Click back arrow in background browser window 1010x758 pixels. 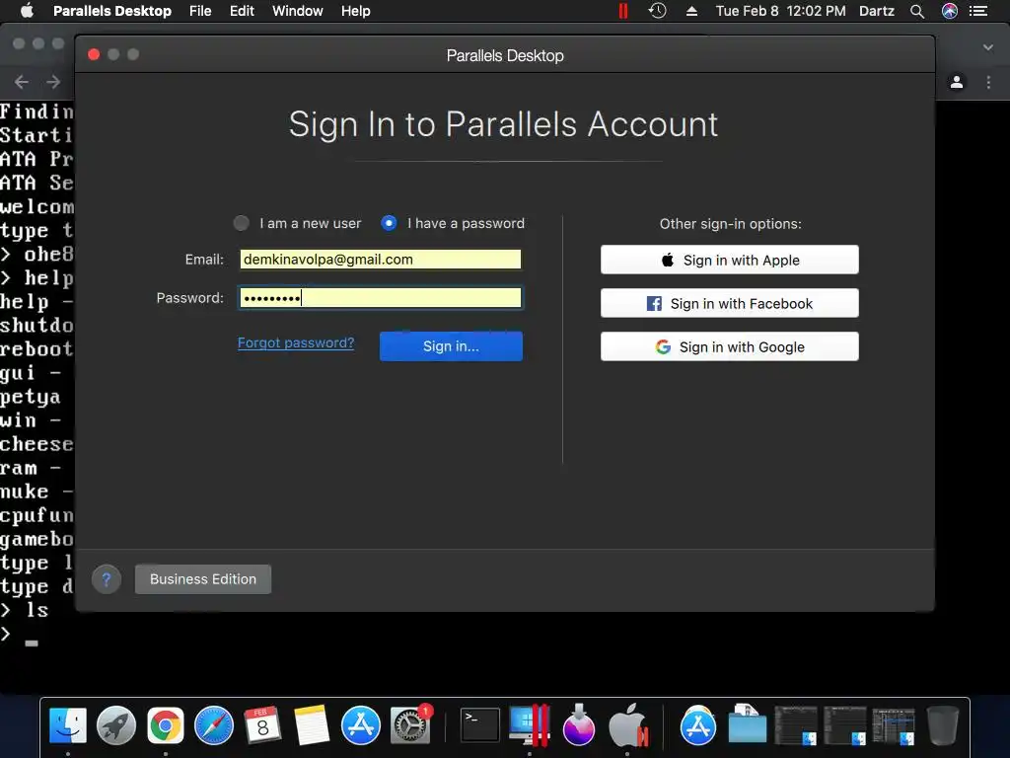click(x=22, y=82)
